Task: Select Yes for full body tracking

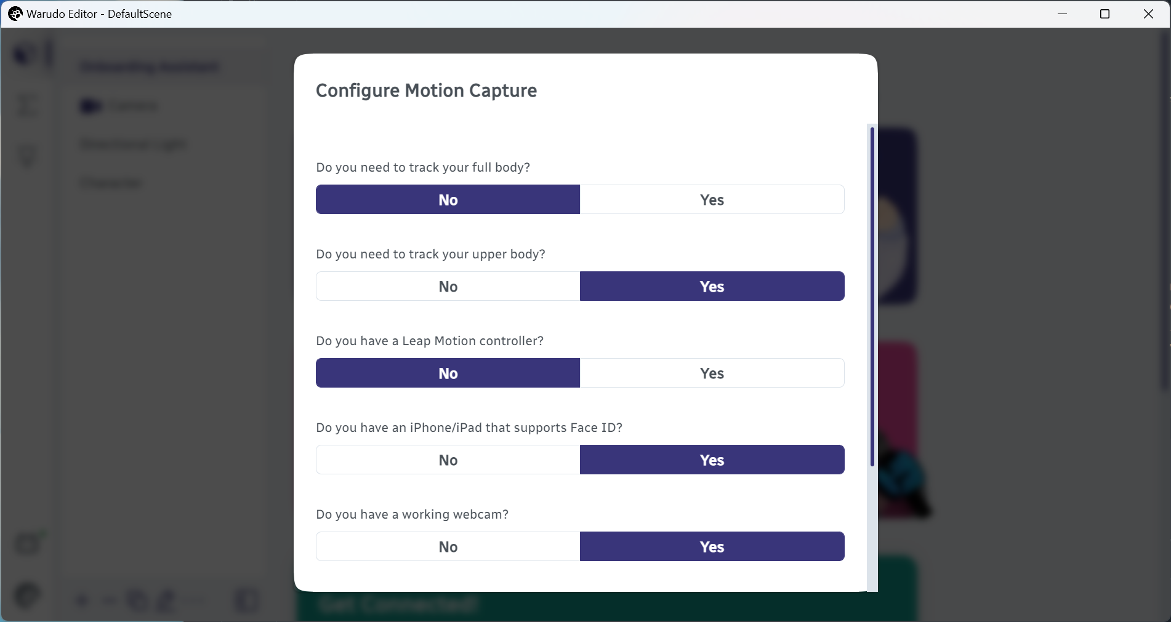Action: (x=712, y=199)
